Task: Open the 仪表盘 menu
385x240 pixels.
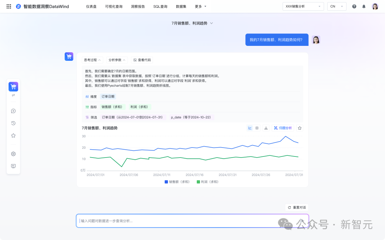Action: [91, 7]
